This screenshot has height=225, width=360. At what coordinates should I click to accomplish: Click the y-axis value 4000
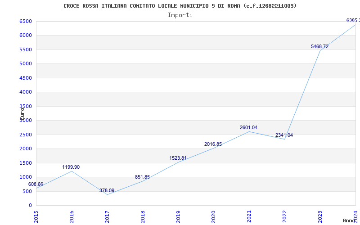click(x=26, y=92)
